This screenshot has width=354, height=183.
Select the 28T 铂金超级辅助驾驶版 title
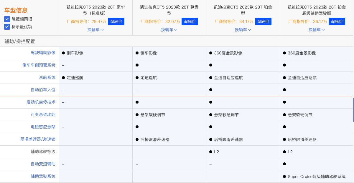click(317, 10)
